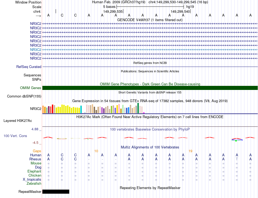Open the 100 Vert. Cons track label

[15, 136]
